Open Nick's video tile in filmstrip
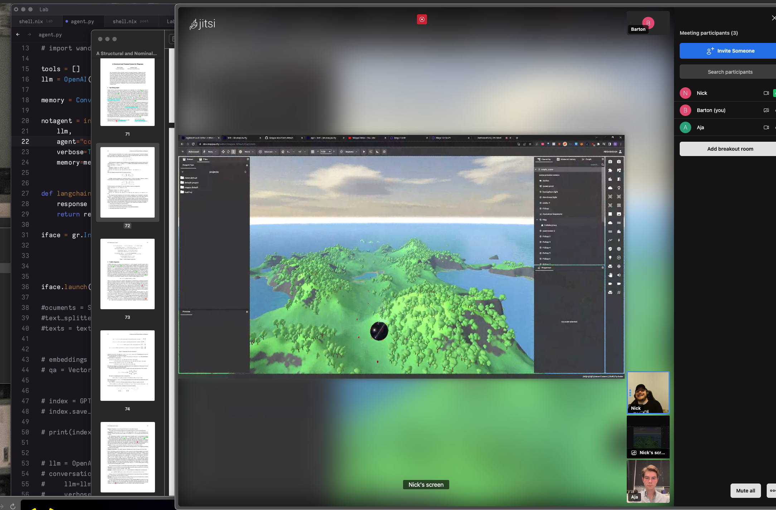Screen dimensions: 776x510 coord(648,392)
